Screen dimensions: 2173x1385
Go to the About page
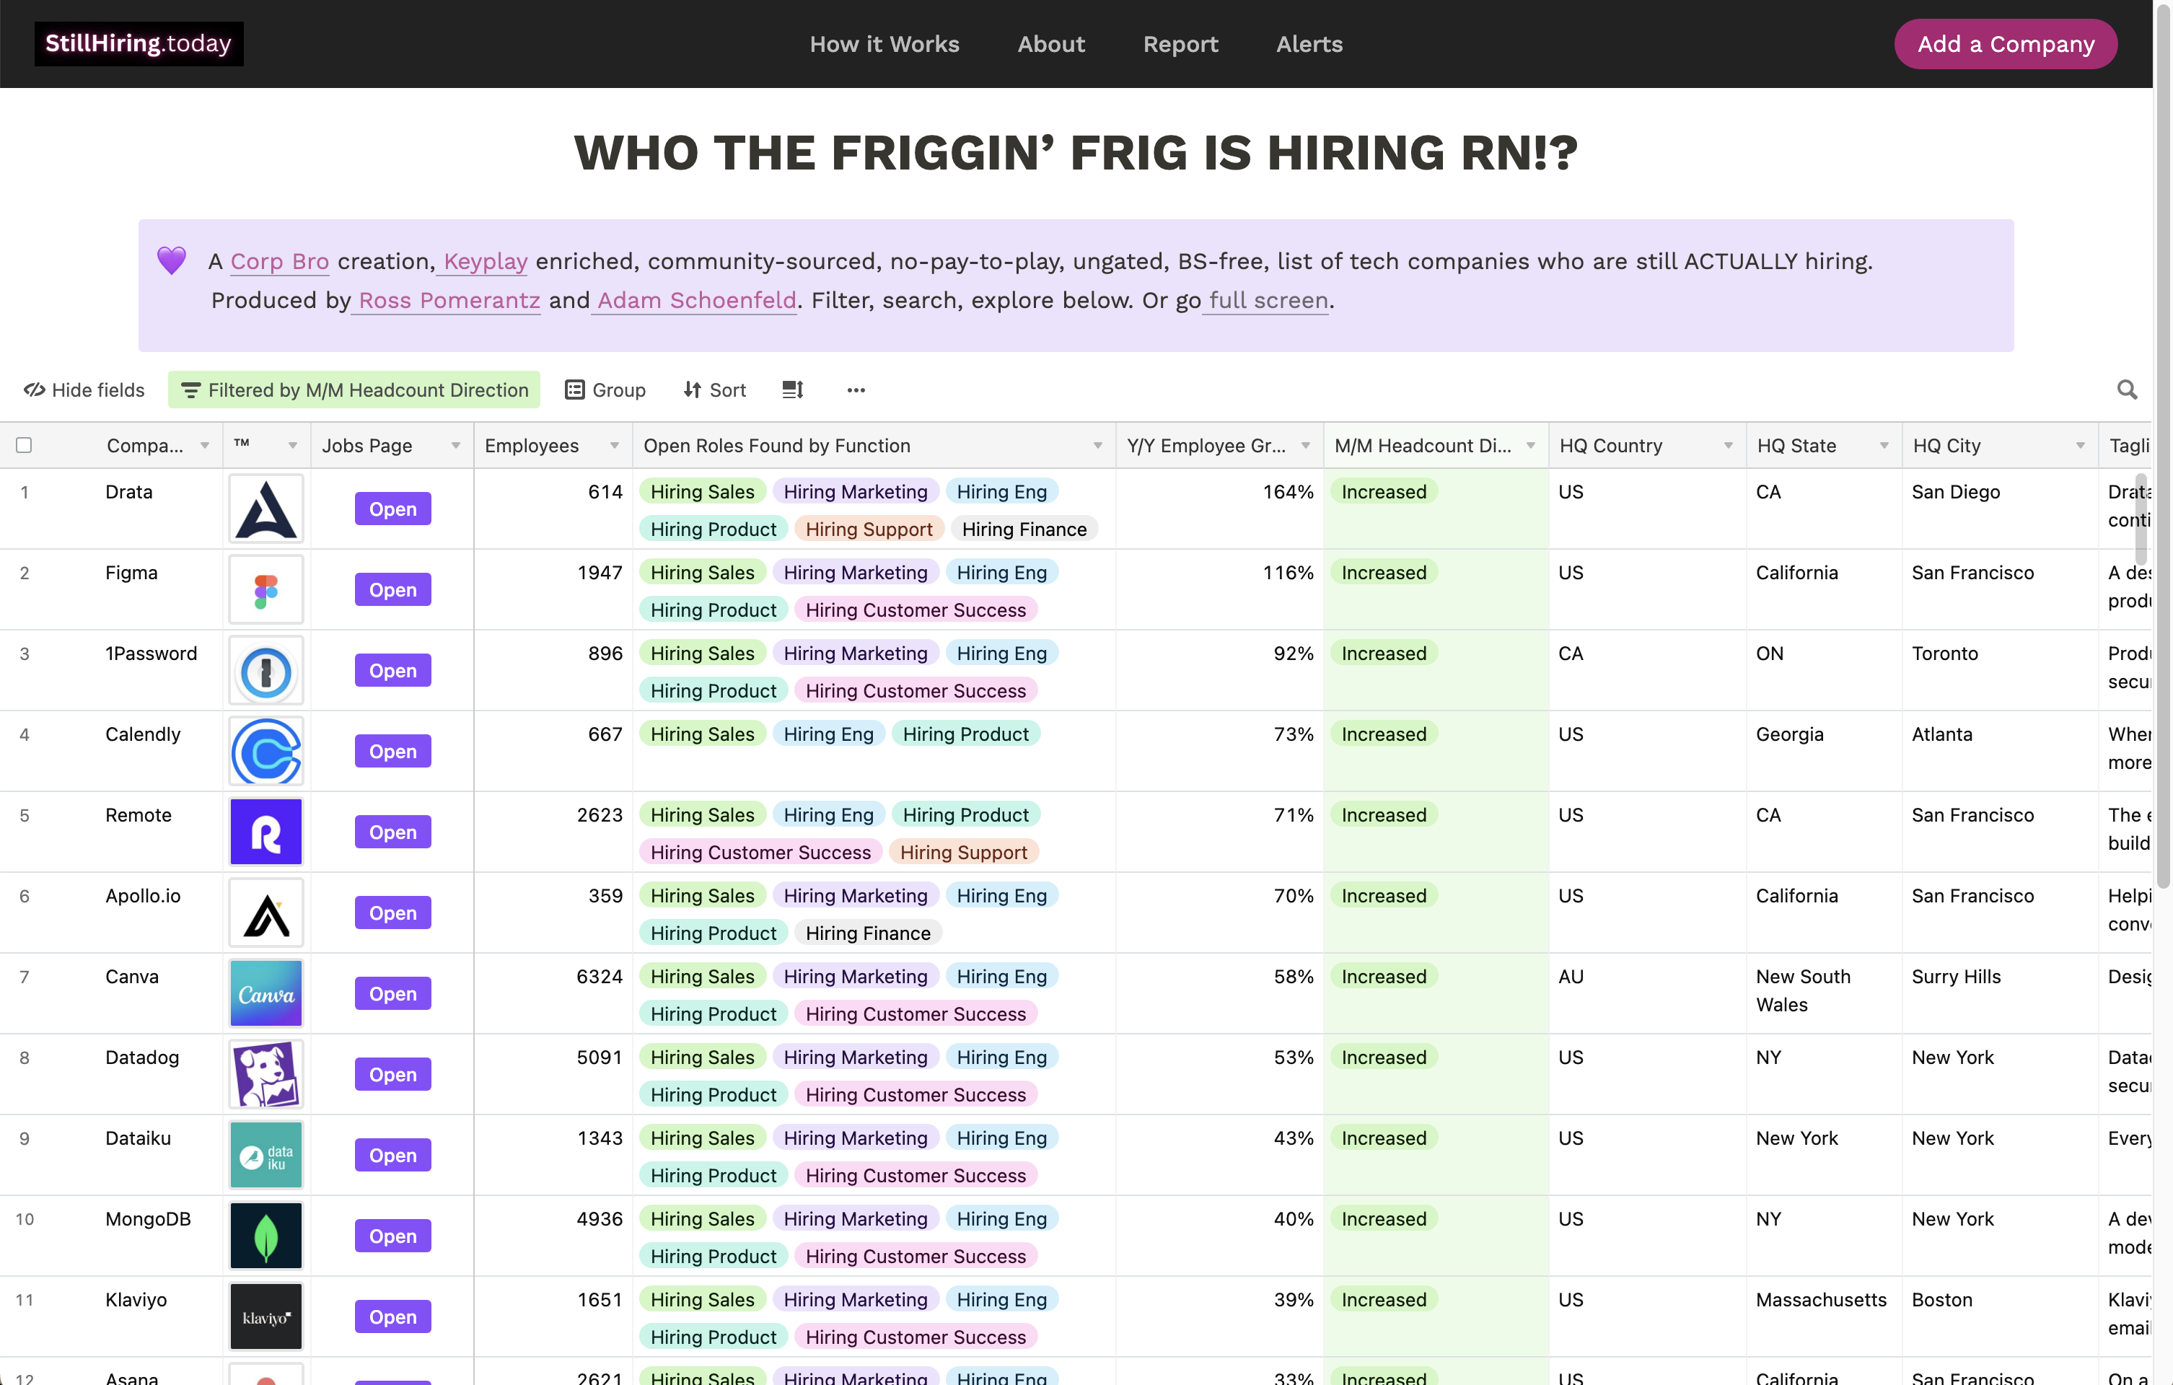point(1051,44)
